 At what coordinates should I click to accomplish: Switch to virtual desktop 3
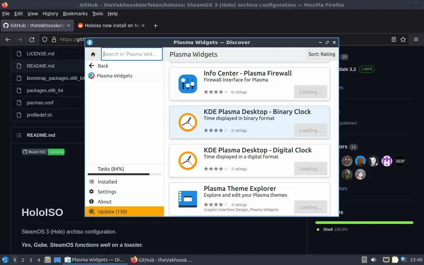(31, 260)
